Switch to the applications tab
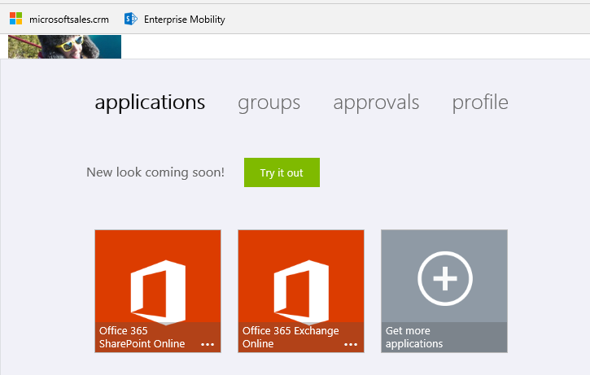 [150, 102]
